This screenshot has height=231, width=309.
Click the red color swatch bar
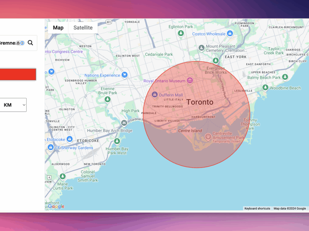coord(18,75)
